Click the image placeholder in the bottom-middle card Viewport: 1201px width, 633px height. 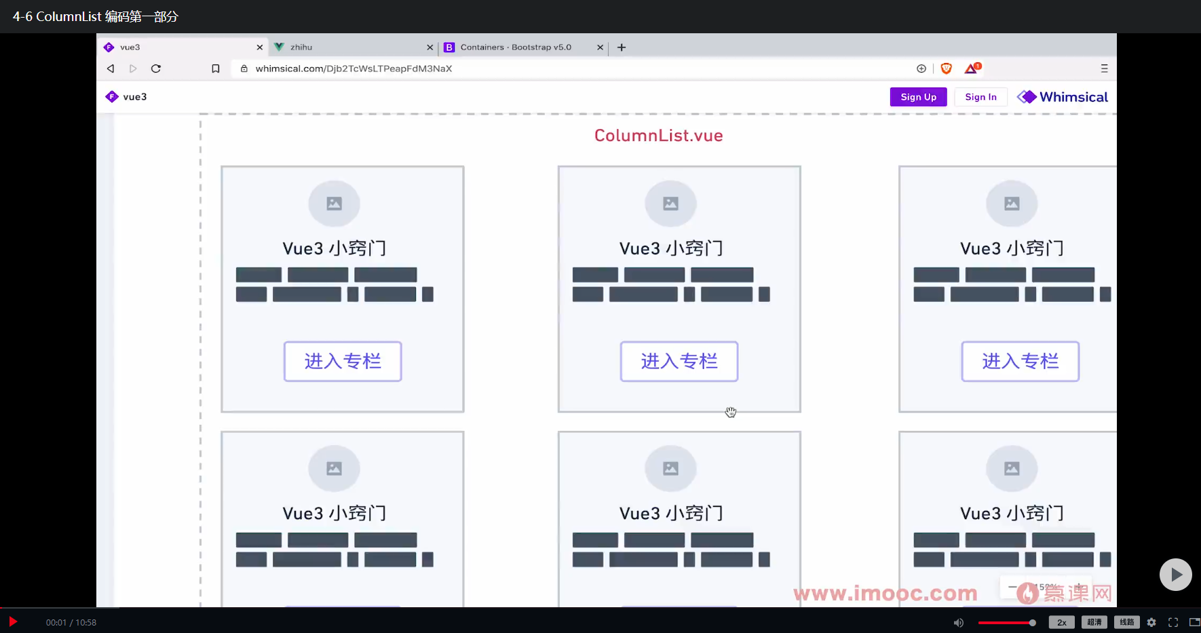click(670, 468)
